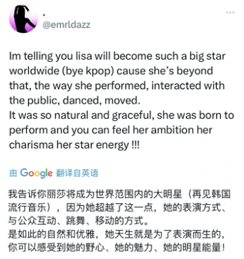Click the line 'the public, danced, moved.'
The image size is (244, 259).
click(x=75, y=101)
